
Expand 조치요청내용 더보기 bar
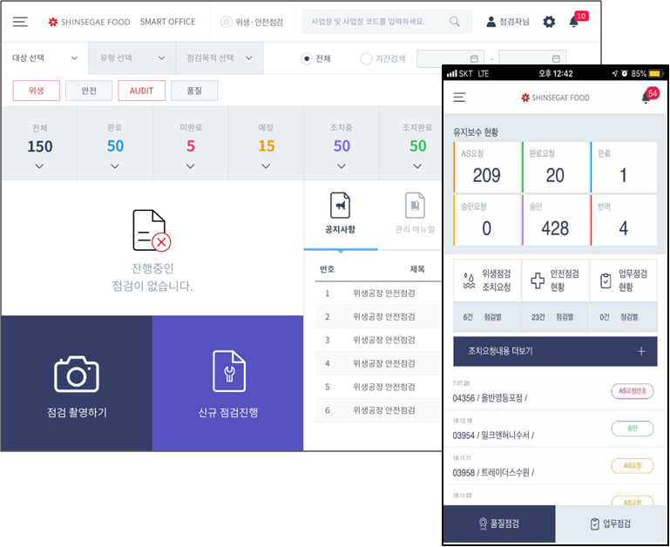click(555, 351)
